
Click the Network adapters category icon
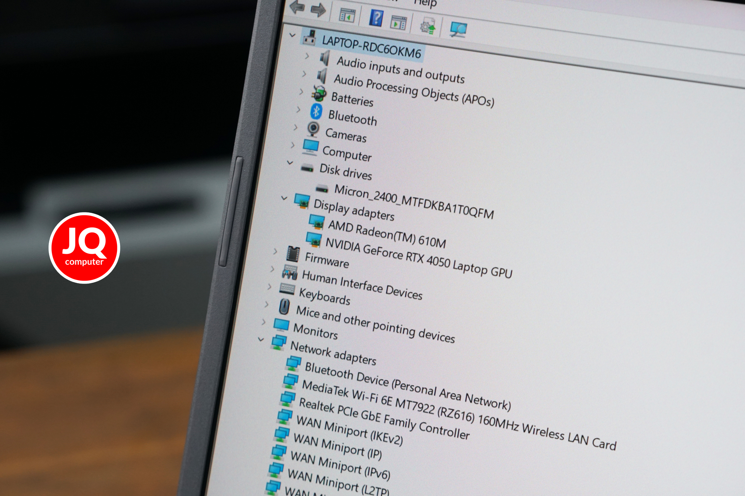click(x=279, y=343)
